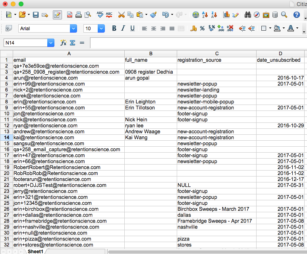
Task: Sort ascending A to Z
Action: coord(205,15)
